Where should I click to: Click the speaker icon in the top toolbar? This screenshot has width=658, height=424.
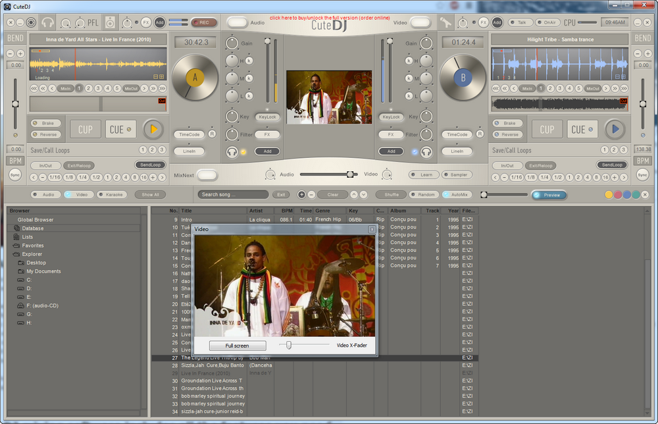[x=110, y=22]
